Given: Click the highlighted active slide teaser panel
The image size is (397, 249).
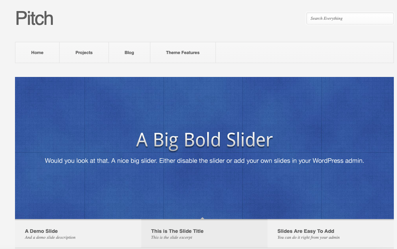Looking at the screenshot, I should point(204,234).
